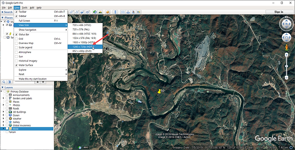Open View in Google Maps icon

point(139,12)
